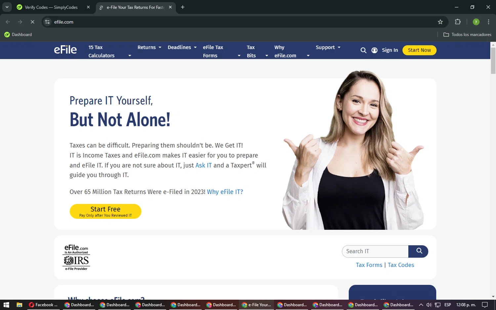Expand the Tax Bits dropdown
The height and width of the screenshot is (310, 496).
click(x=257, y=52)
